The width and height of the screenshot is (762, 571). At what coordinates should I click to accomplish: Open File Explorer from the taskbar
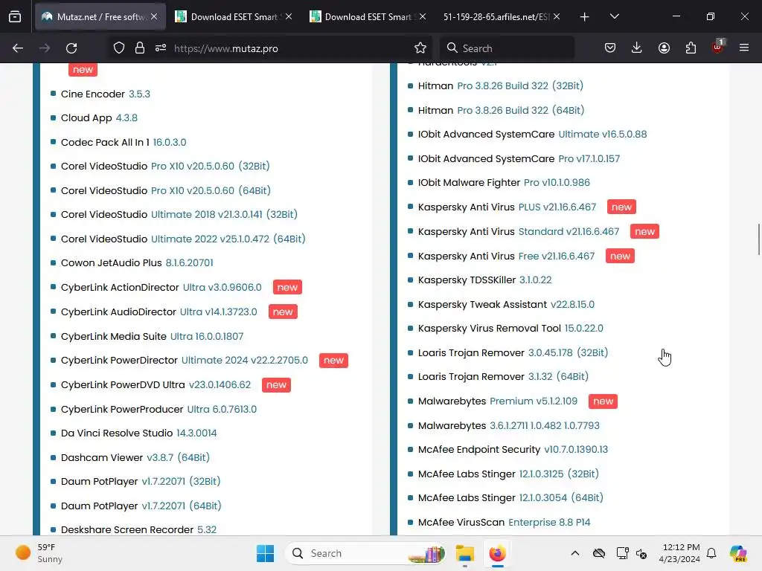pyautogui.click(x=464, y=553)
